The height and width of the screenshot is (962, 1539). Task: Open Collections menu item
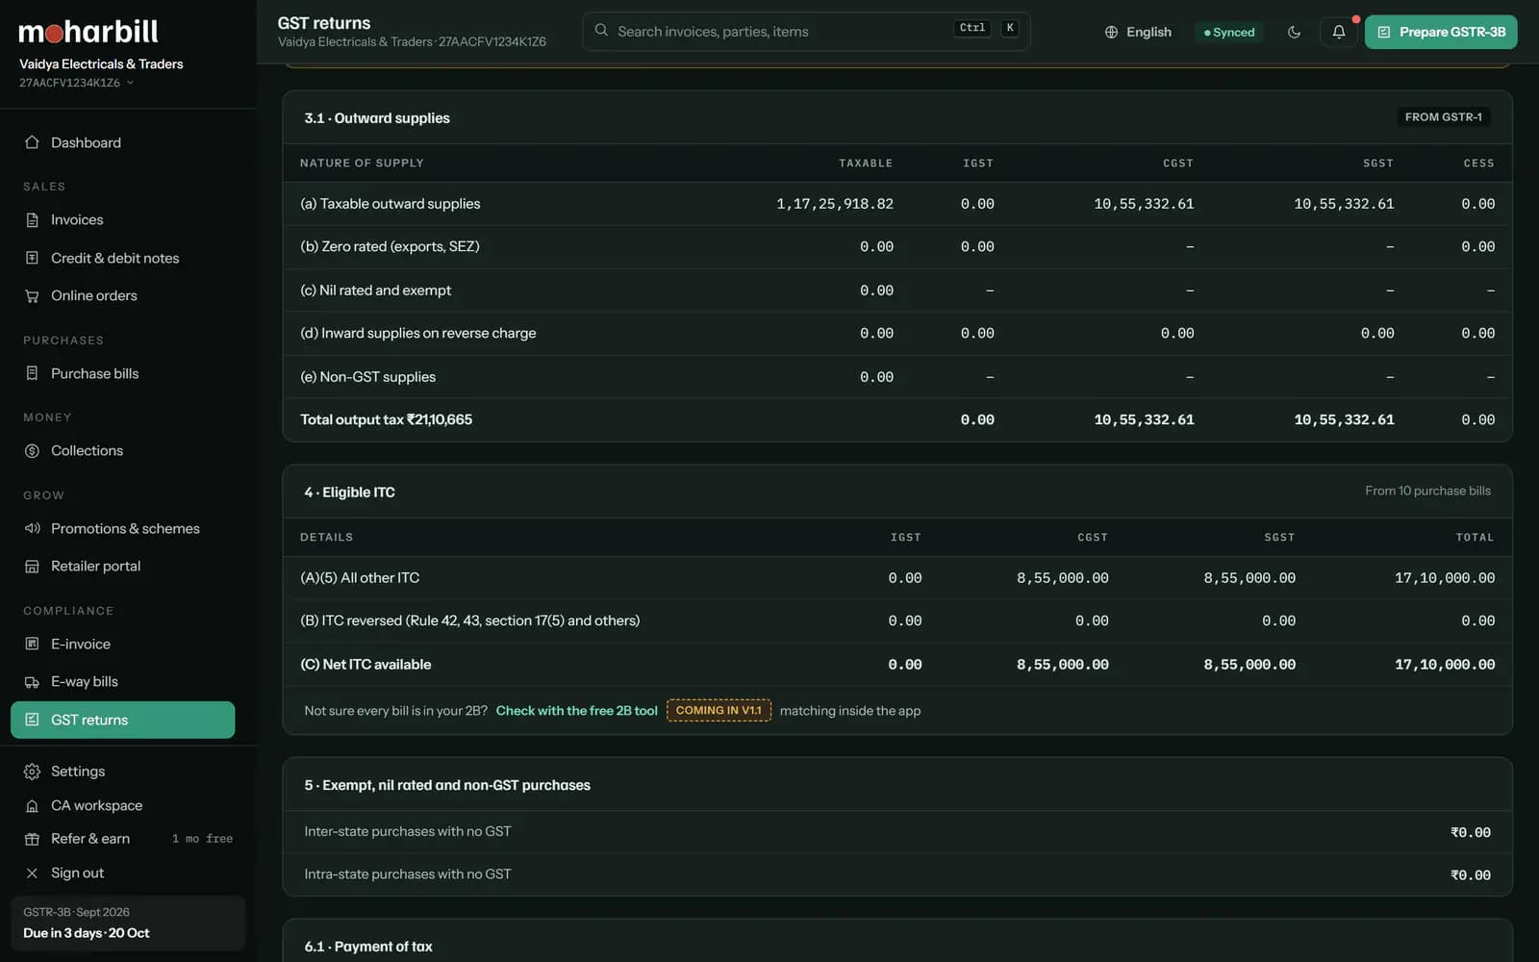tap(122, 450)
